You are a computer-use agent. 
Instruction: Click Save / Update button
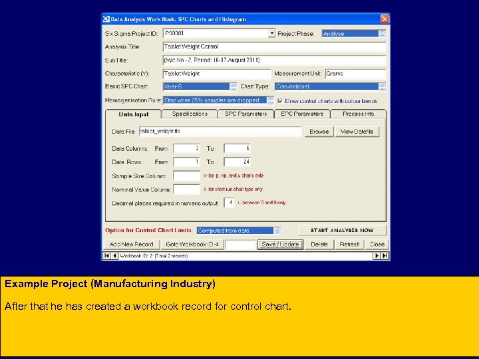(280, 244)
